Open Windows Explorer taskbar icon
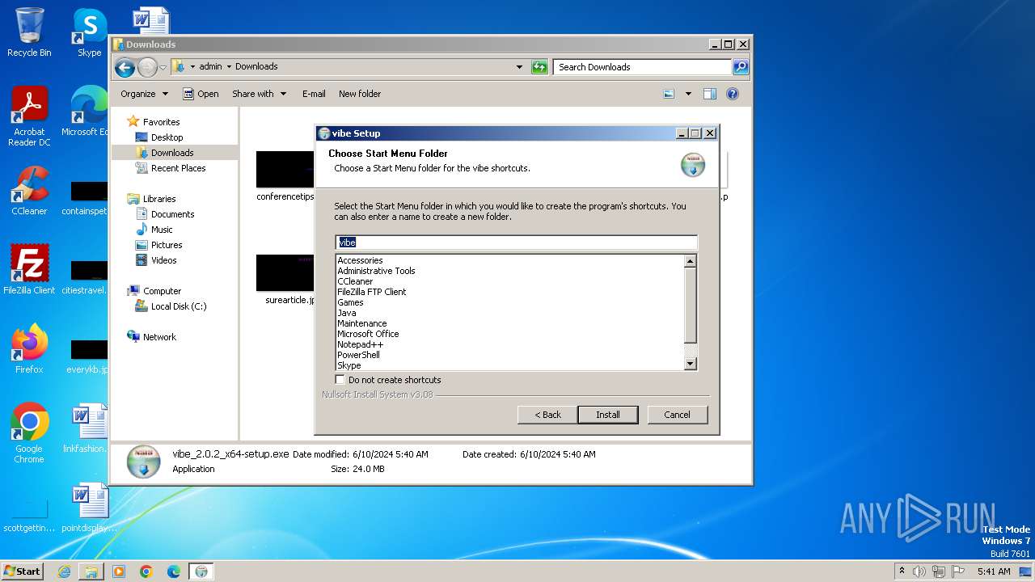This screenshot has height=582, width=1035. coord(91,571)
